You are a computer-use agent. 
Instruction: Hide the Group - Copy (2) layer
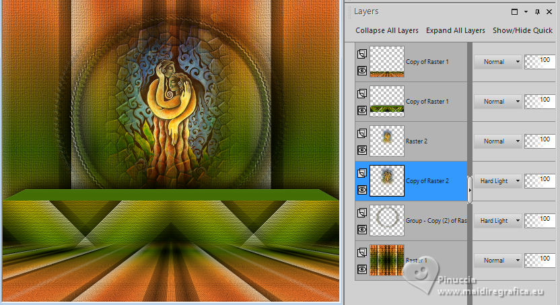click(x=362, y=230)
